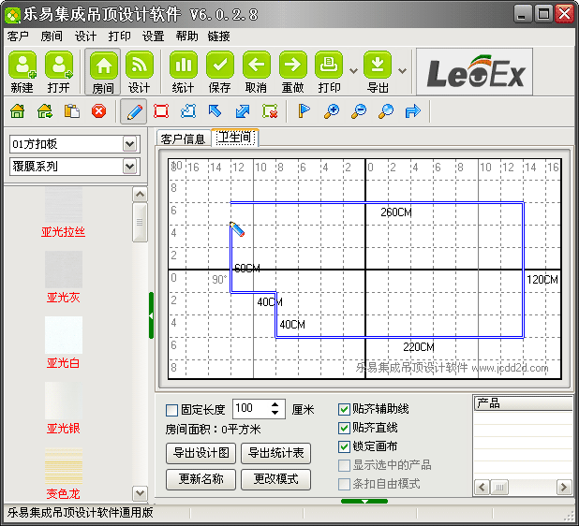Click the 保存 (Save) checkmark icon
579x526 pixels.
[220, 66]
